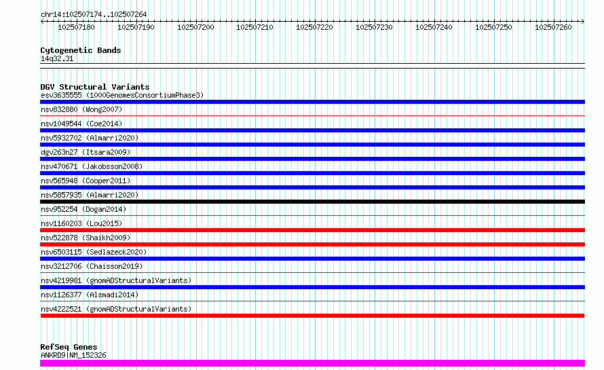Viewport: 604px width, 370px height.
Task: Open dgv263n27 (Itsara2009) variant label
Action: [86, 152]
